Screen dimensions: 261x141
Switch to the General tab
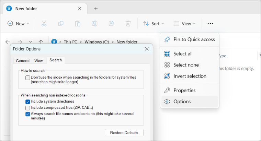coord(23,61)
